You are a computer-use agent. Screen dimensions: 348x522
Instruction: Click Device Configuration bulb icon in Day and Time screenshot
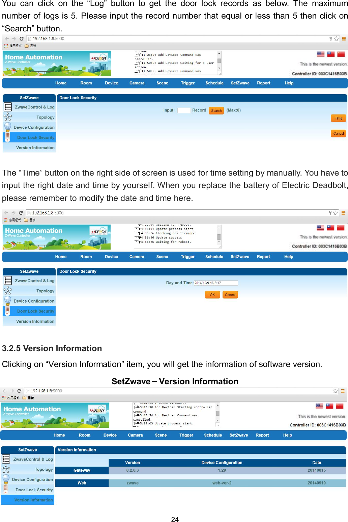(8, 301)
